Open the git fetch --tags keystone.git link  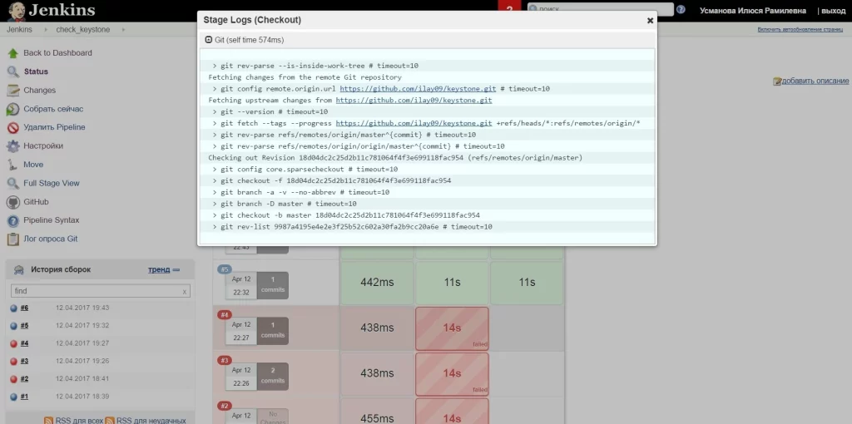(414, 123)
